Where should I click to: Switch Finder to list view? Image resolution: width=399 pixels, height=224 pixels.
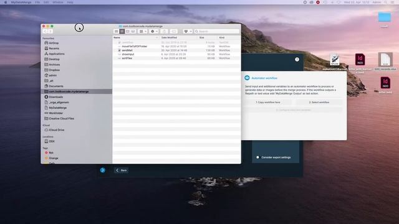[x=122, y=31]
